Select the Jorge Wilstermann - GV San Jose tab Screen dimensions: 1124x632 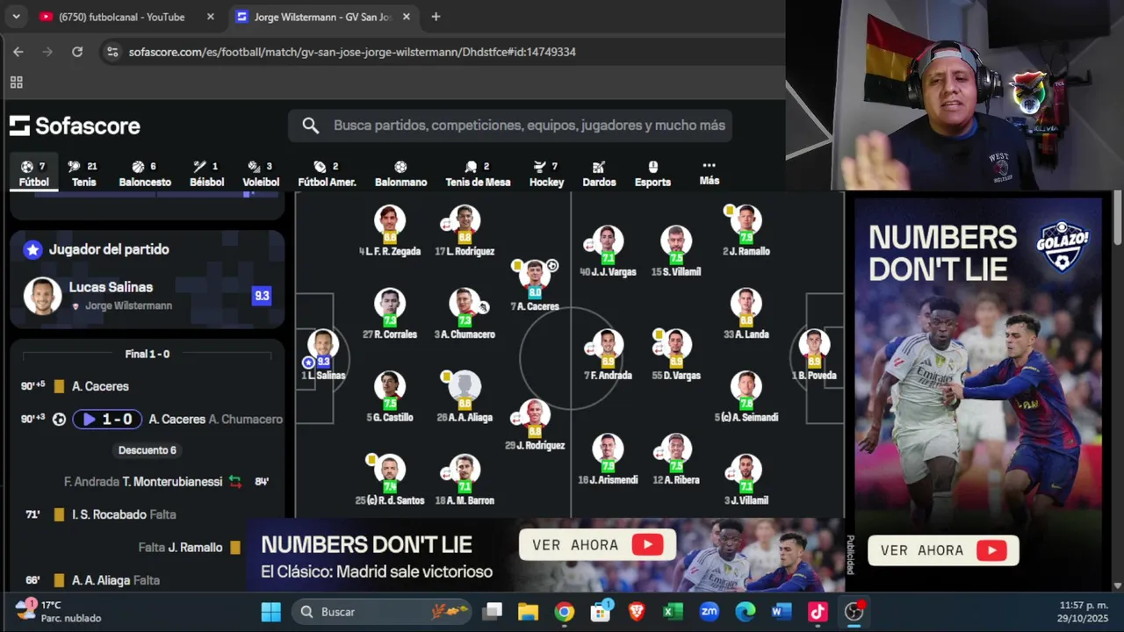322,17
